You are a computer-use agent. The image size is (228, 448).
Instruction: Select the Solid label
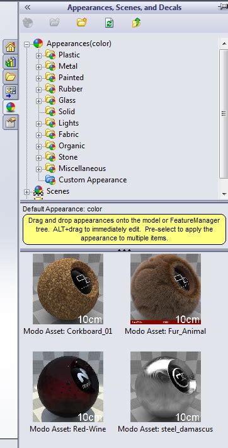coord(67,112)
